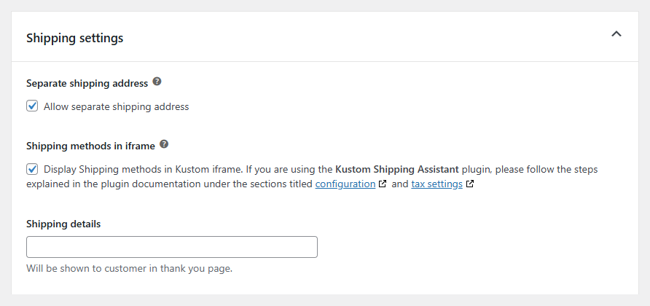Viewport: 650px width, 306px height.
Task: Click external link icon beside configuration
Action: click(x=383, y=184)
